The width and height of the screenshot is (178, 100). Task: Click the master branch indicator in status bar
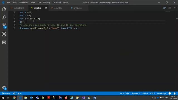tap(7, 93)
